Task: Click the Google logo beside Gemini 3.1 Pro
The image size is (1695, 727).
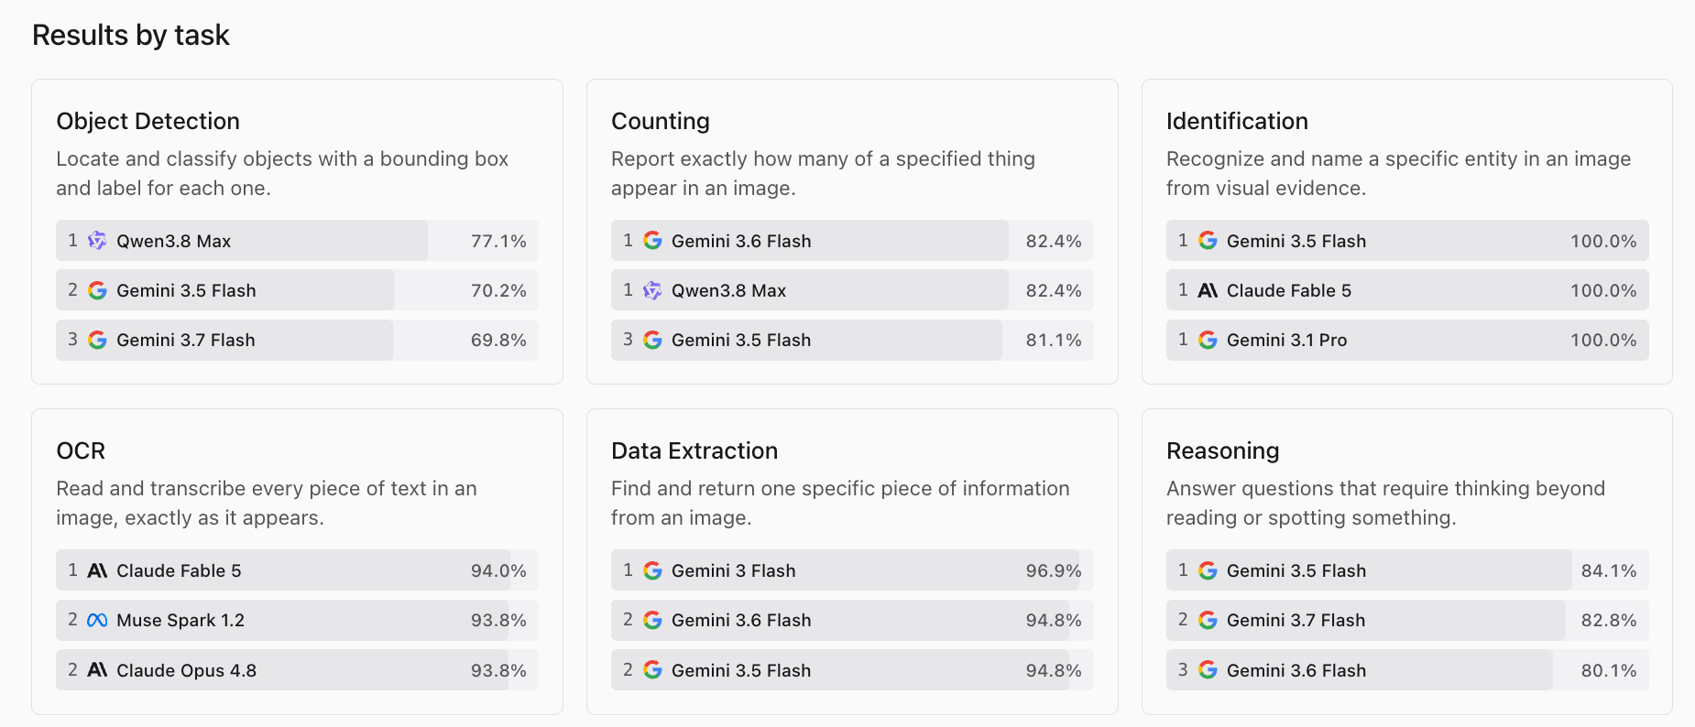Action: click(1208, 340)
